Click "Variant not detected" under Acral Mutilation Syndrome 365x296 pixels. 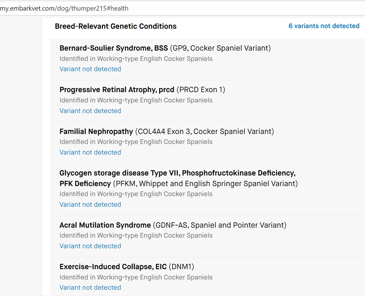click(90, 246)
